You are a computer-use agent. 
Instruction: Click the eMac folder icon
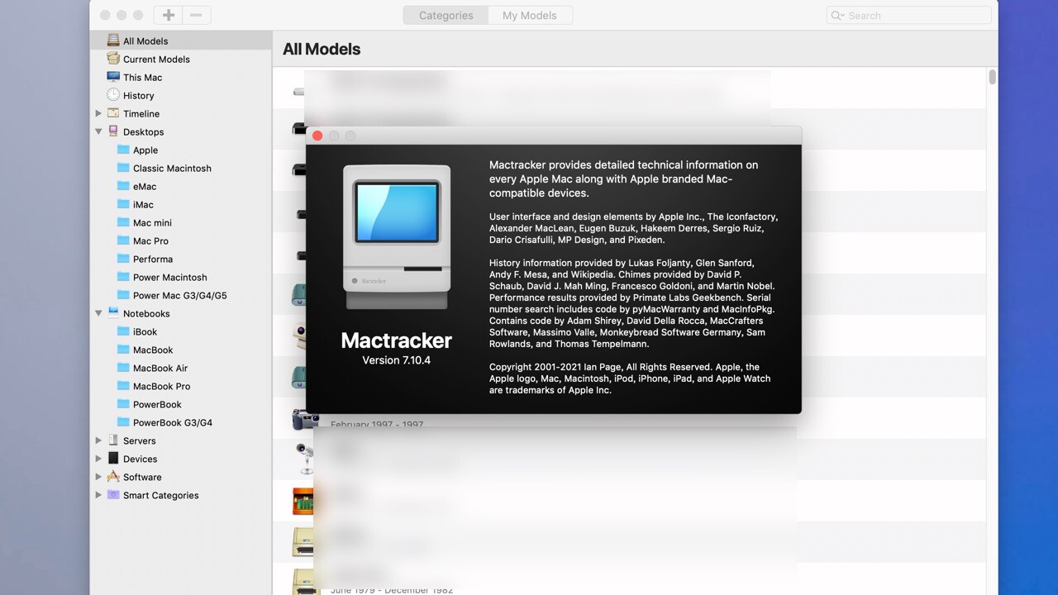123,186
